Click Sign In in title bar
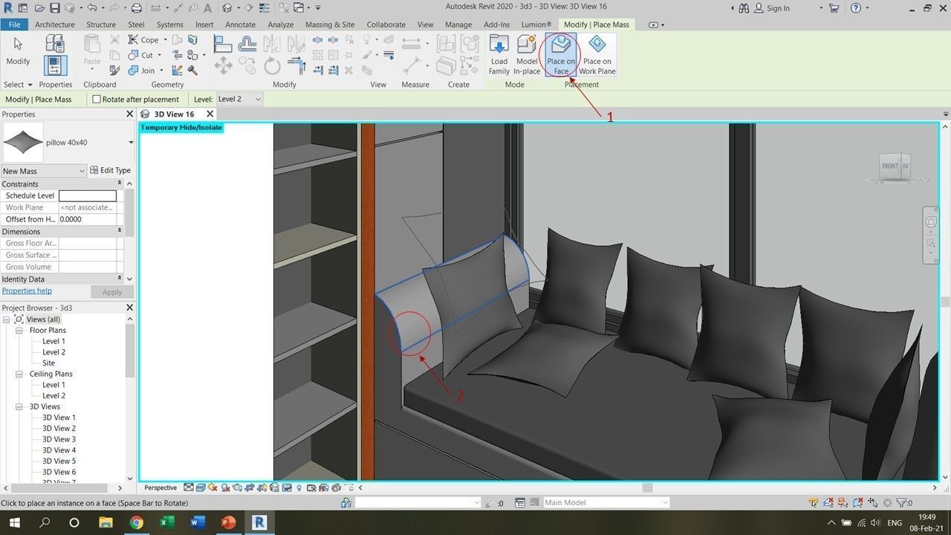Image resolution: width=951 pixels, height=535 pixels. click(x=778, y=8)
